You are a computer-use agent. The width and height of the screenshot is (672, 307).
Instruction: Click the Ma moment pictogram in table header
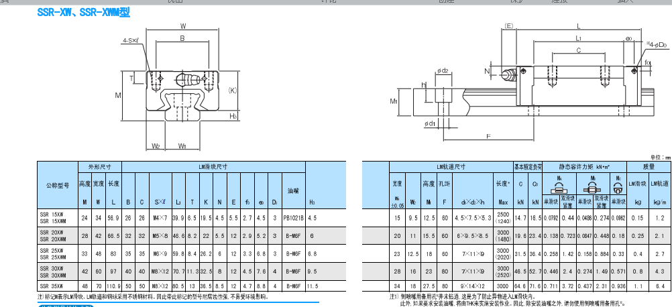pyautogui.click(x=559, y=188)
